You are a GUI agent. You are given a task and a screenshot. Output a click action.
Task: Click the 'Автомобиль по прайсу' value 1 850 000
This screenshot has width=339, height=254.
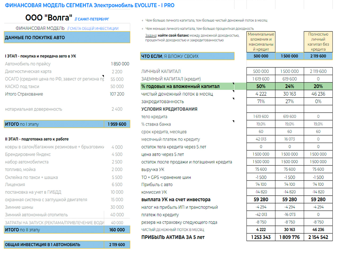120,64
